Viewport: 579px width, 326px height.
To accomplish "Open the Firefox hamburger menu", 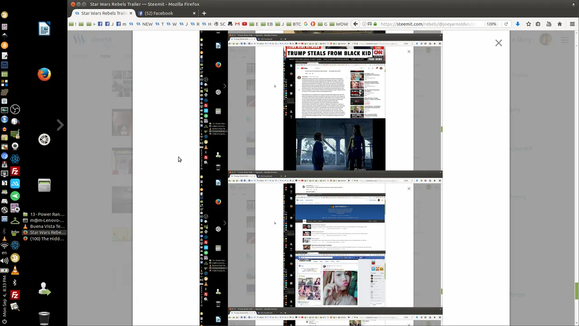I will [572, 24].
